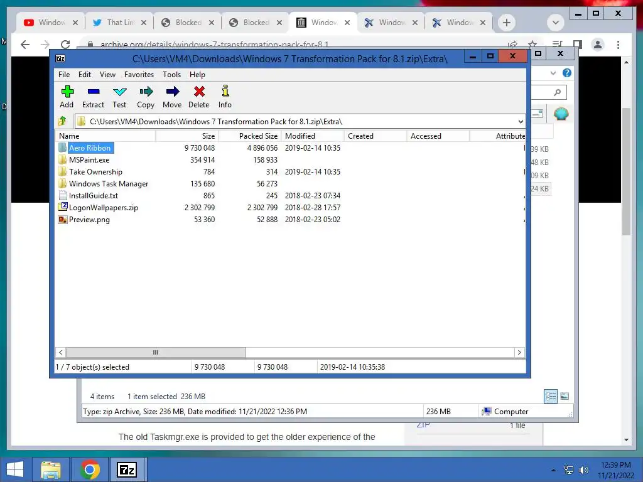Screen dimensions: 643x482
Task: Open a new Chrome tab
Action: tap(507, 23)
